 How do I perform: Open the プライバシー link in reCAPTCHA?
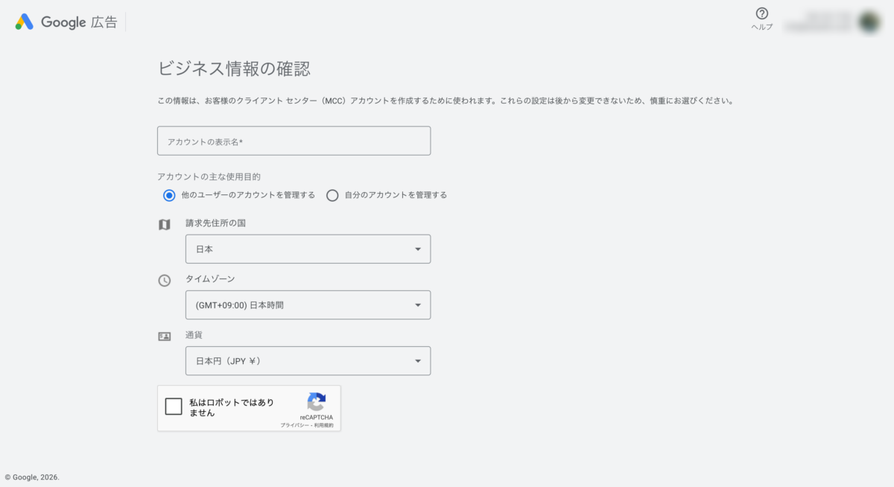[294, 425]
